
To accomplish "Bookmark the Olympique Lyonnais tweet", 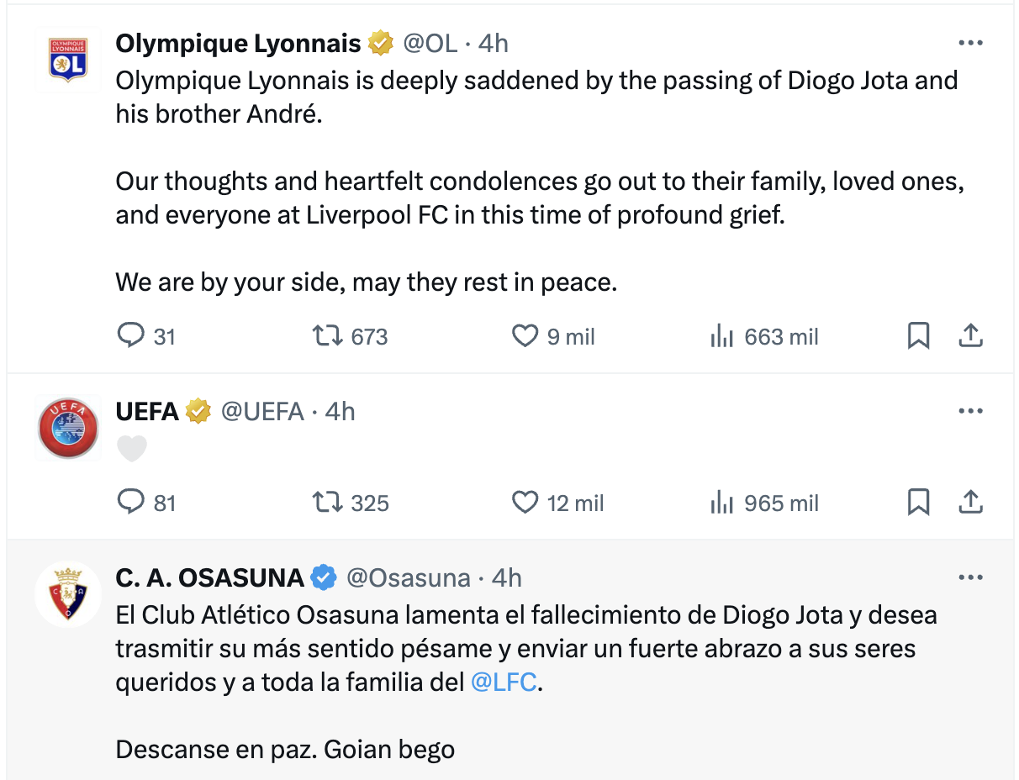I will click(x=918, y=337).
